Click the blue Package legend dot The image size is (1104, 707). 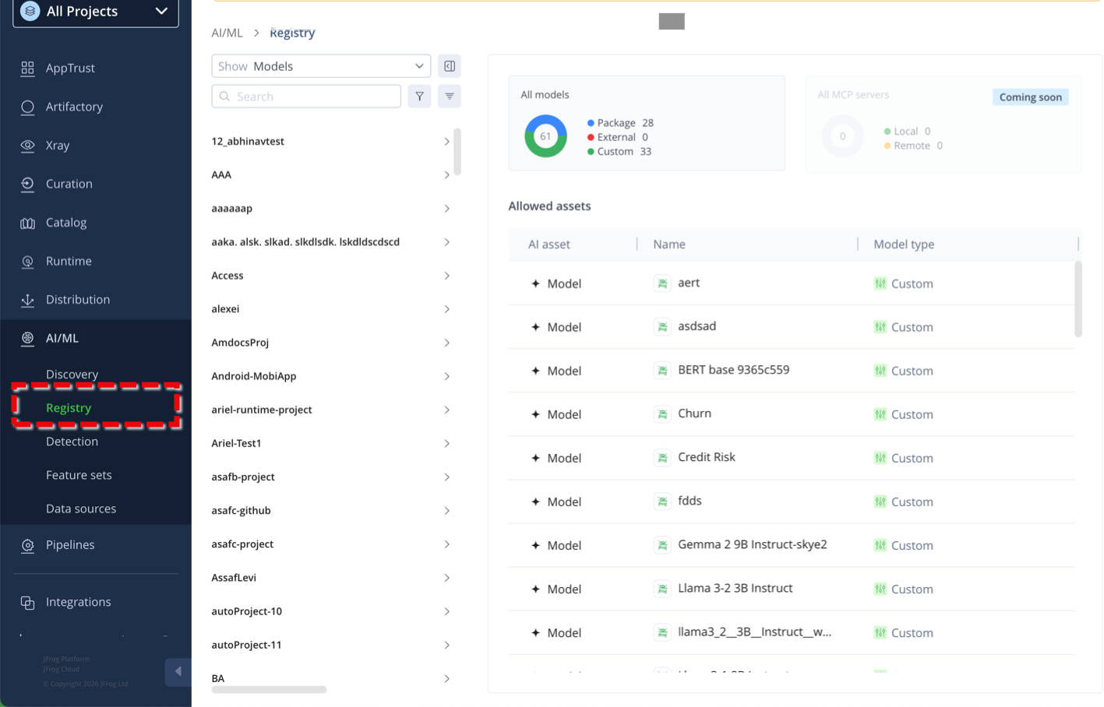pyautogui.click(x=591, y=123)
